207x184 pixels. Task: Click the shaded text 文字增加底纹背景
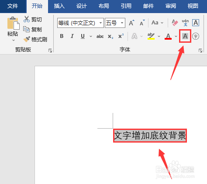(150, 136)
